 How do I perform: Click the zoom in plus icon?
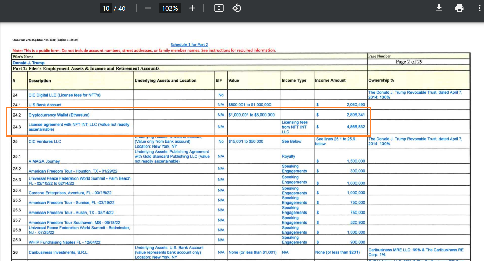(192, 8)
